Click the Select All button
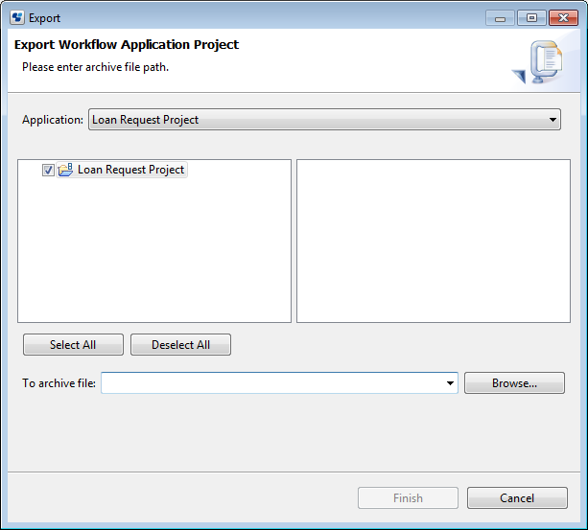Screen dimensions: 588x530 pos(73,345)
